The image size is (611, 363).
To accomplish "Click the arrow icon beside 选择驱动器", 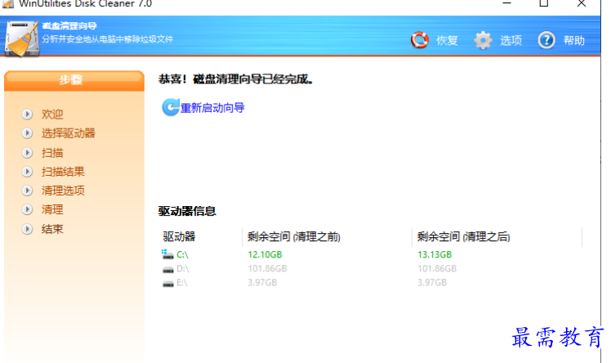I will (27, 133).
